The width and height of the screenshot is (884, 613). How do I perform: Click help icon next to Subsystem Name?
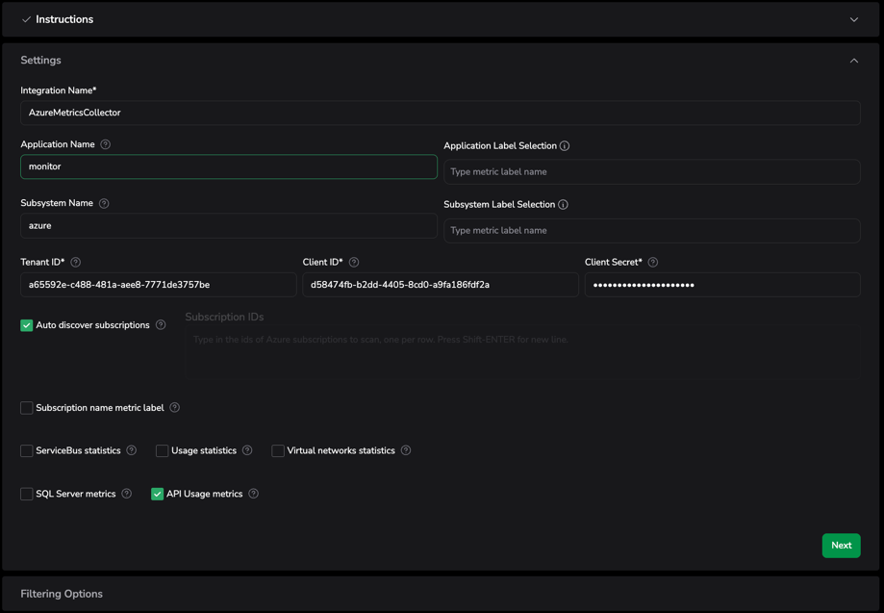tap(104, 203)
